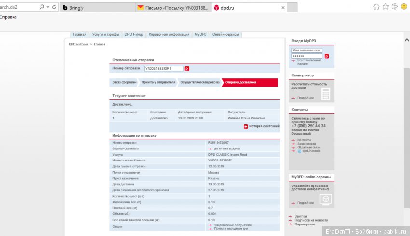Open browser home page via house icon
The width and height of the screenshot is (410, 236).
click(376, 7)
